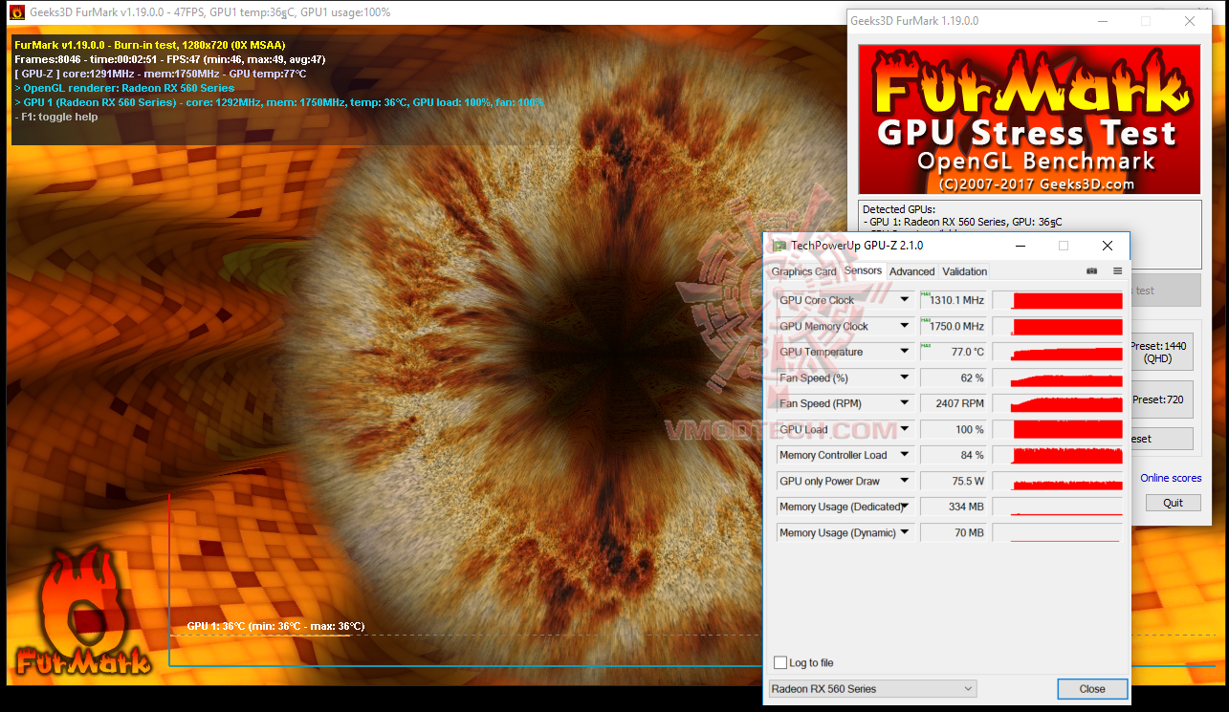Expand the Fan Speed (RPM) sensor dropdown
Image resolution: width=1229 pixels, height=712 pixels.
coord(904,403)
